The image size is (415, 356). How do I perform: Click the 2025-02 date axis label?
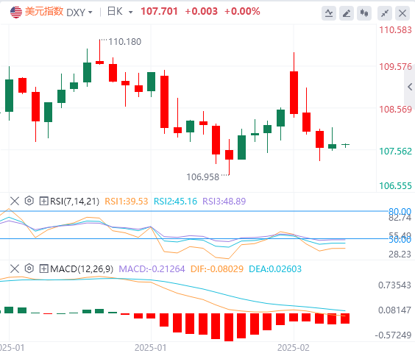point(294,347)
